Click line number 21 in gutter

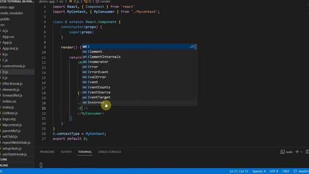[x=43, y=108]
